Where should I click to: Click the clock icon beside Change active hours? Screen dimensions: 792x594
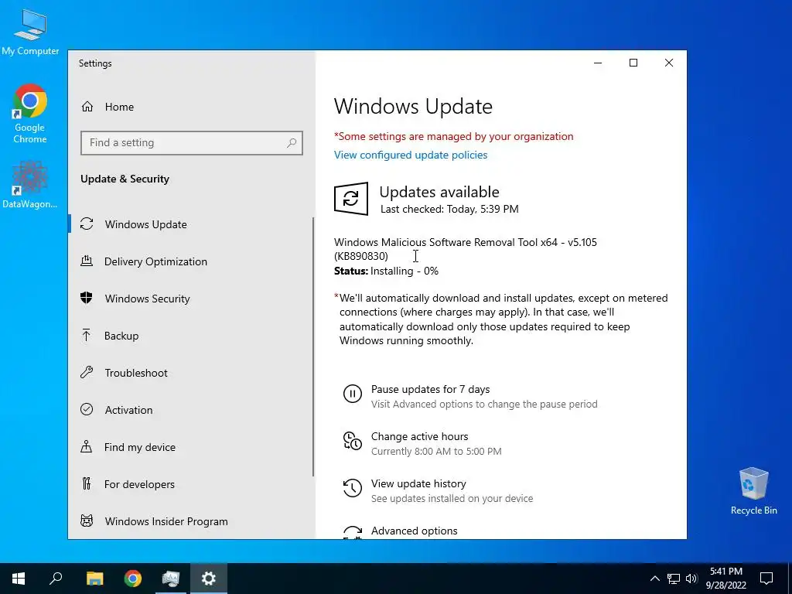tap(353, 440)
